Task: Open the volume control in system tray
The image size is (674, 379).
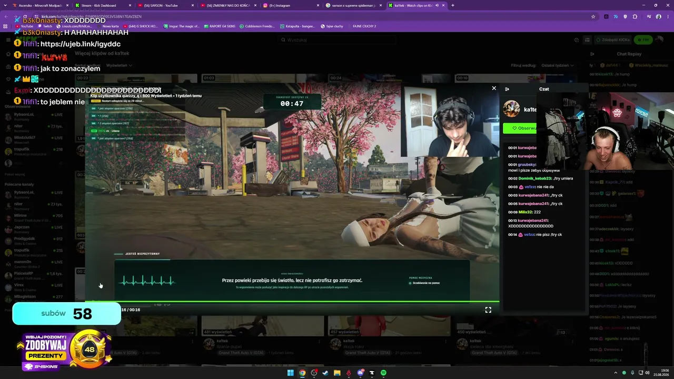Action: 647,373
